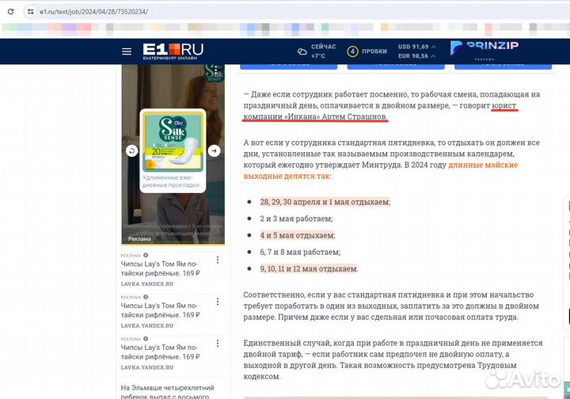This screenshot has width=570, height=399.
Task: Click LAVKA.YANDEX.RU under first Lay's ad
Action: pyautogui.click(x=147, y=283)
